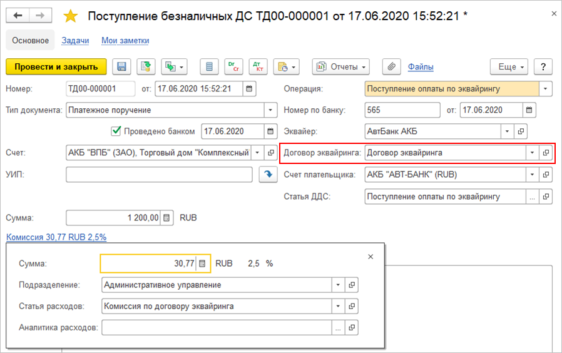The image size is (562, 353).
Task: Expand the Статья расходов dropdown
Action: click(x=338, y=306)
